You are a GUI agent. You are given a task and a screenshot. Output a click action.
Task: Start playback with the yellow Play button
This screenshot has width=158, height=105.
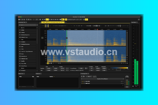[x=47, y=19]
